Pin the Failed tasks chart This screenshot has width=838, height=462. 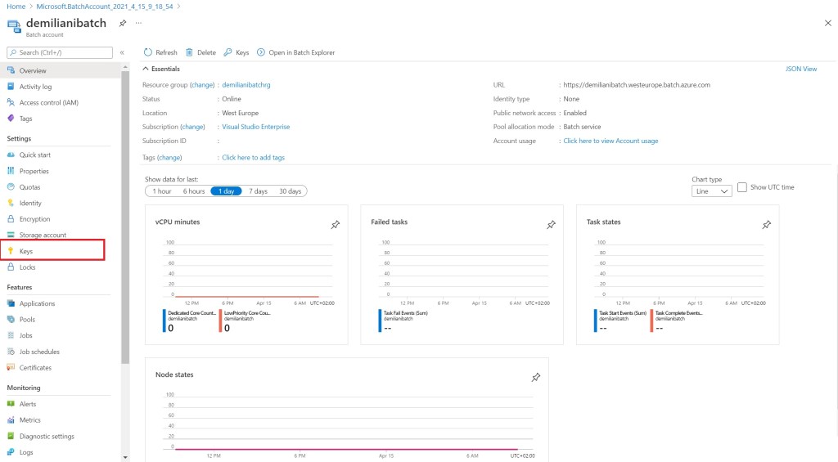(x=550, y=225)
